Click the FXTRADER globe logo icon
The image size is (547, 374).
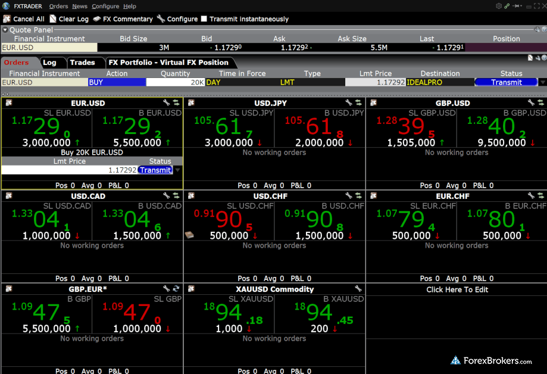[6, 6]
